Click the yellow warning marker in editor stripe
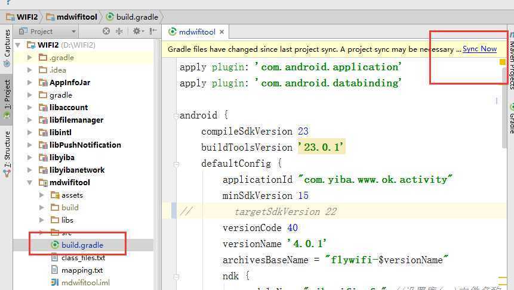The image size is (514, 290). point(503,62)
